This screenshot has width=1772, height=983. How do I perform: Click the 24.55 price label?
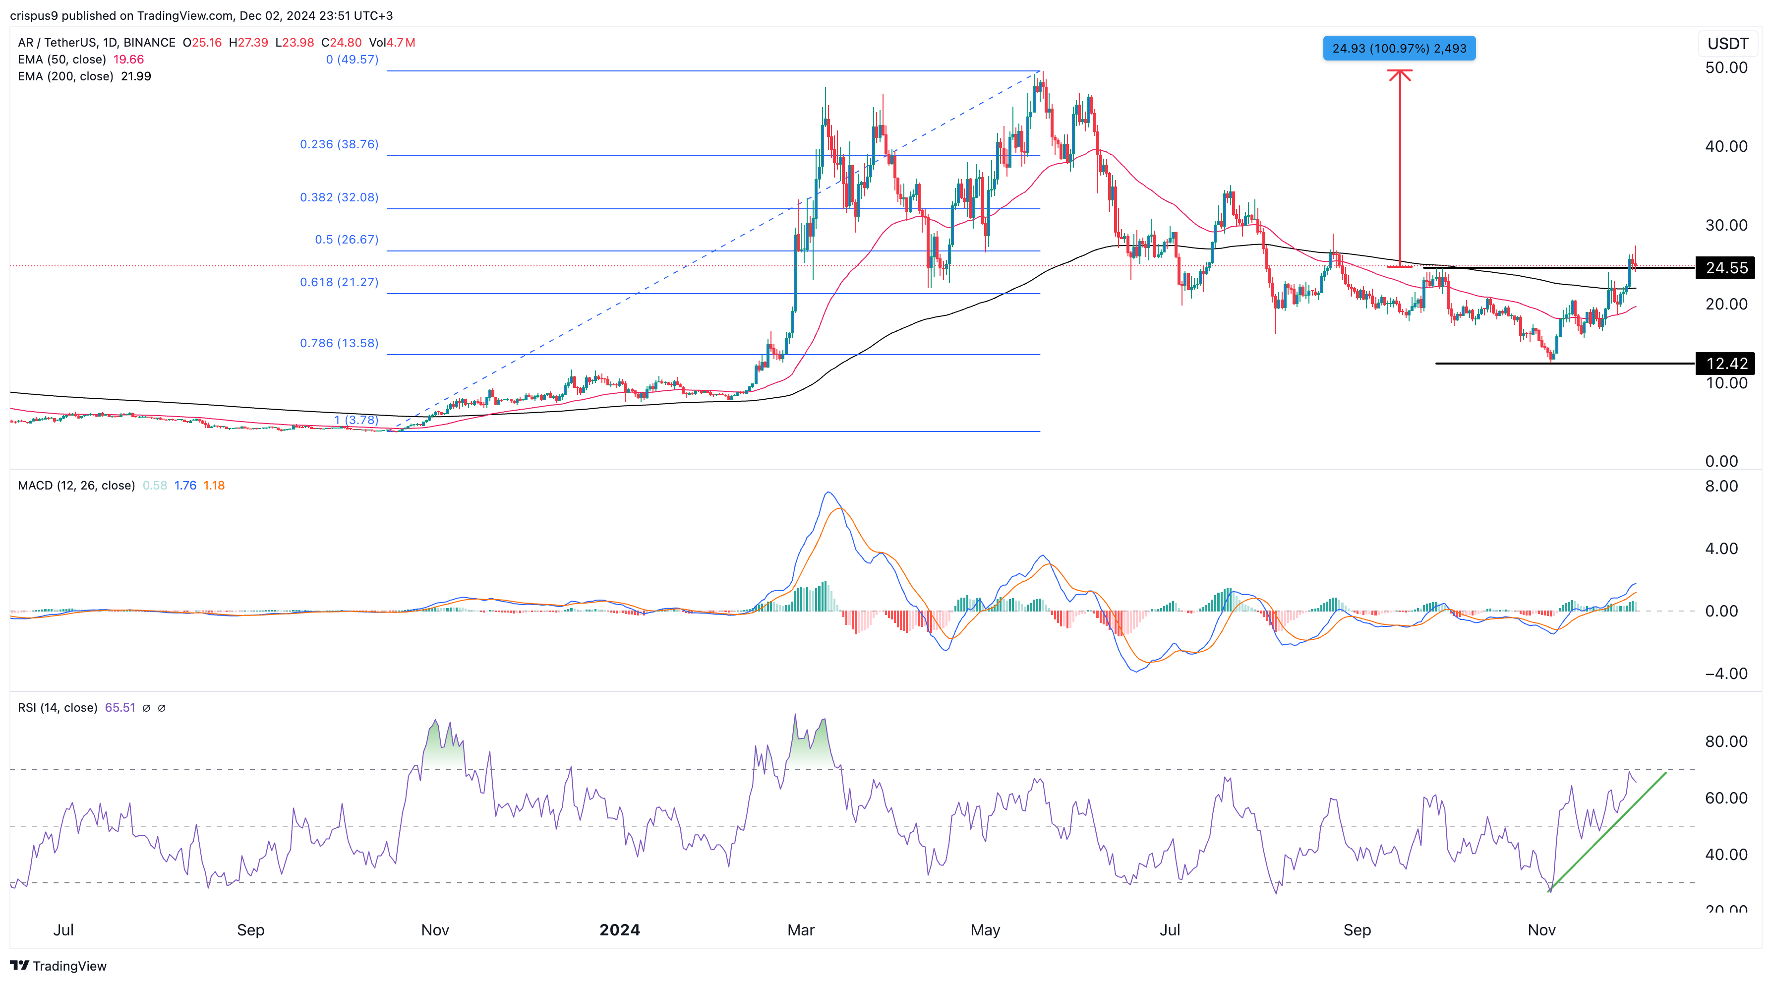(1725, 268)
